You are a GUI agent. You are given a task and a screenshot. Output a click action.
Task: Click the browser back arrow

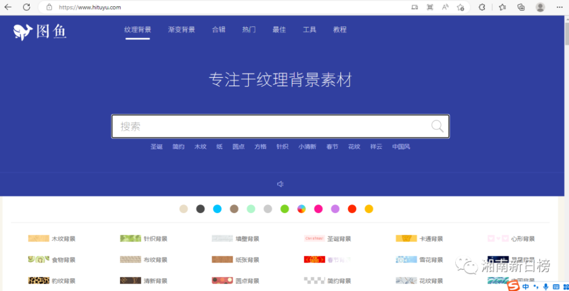coord(7,7)
